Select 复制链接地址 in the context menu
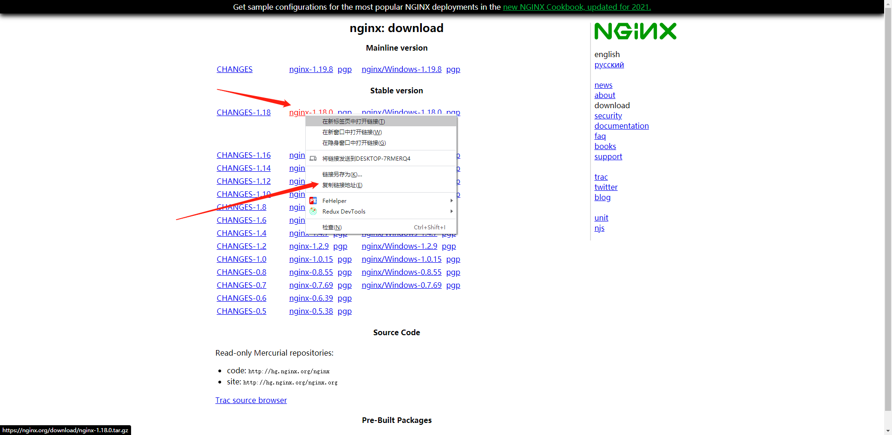Screen dimensions: 892x435 click(x=381, y=185)
